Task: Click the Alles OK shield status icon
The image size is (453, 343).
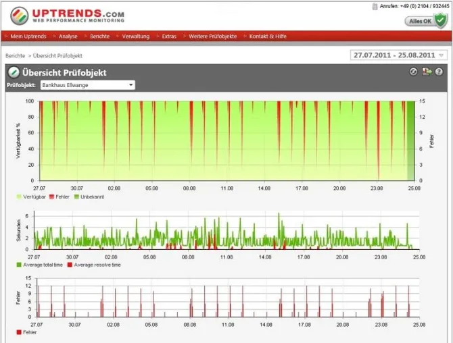Action: 441,20
